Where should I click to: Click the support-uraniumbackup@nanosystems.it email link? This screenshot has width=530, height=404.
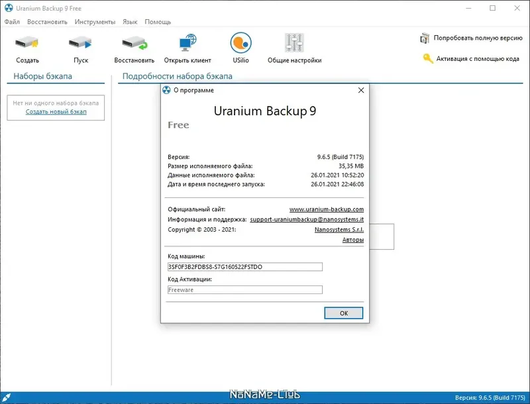pyautogui.click(x=307, y=220)
